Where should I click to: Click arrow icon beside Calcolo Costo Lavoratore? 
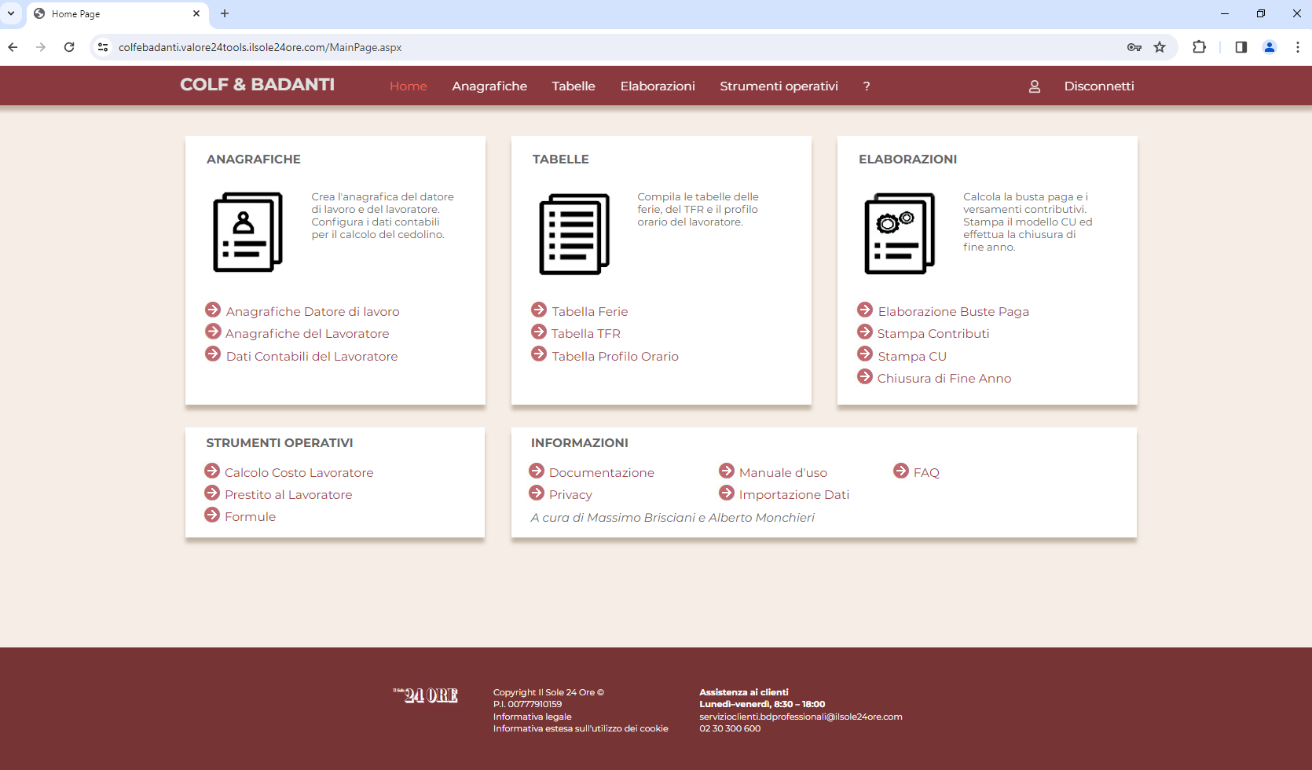tap(212, 471)
